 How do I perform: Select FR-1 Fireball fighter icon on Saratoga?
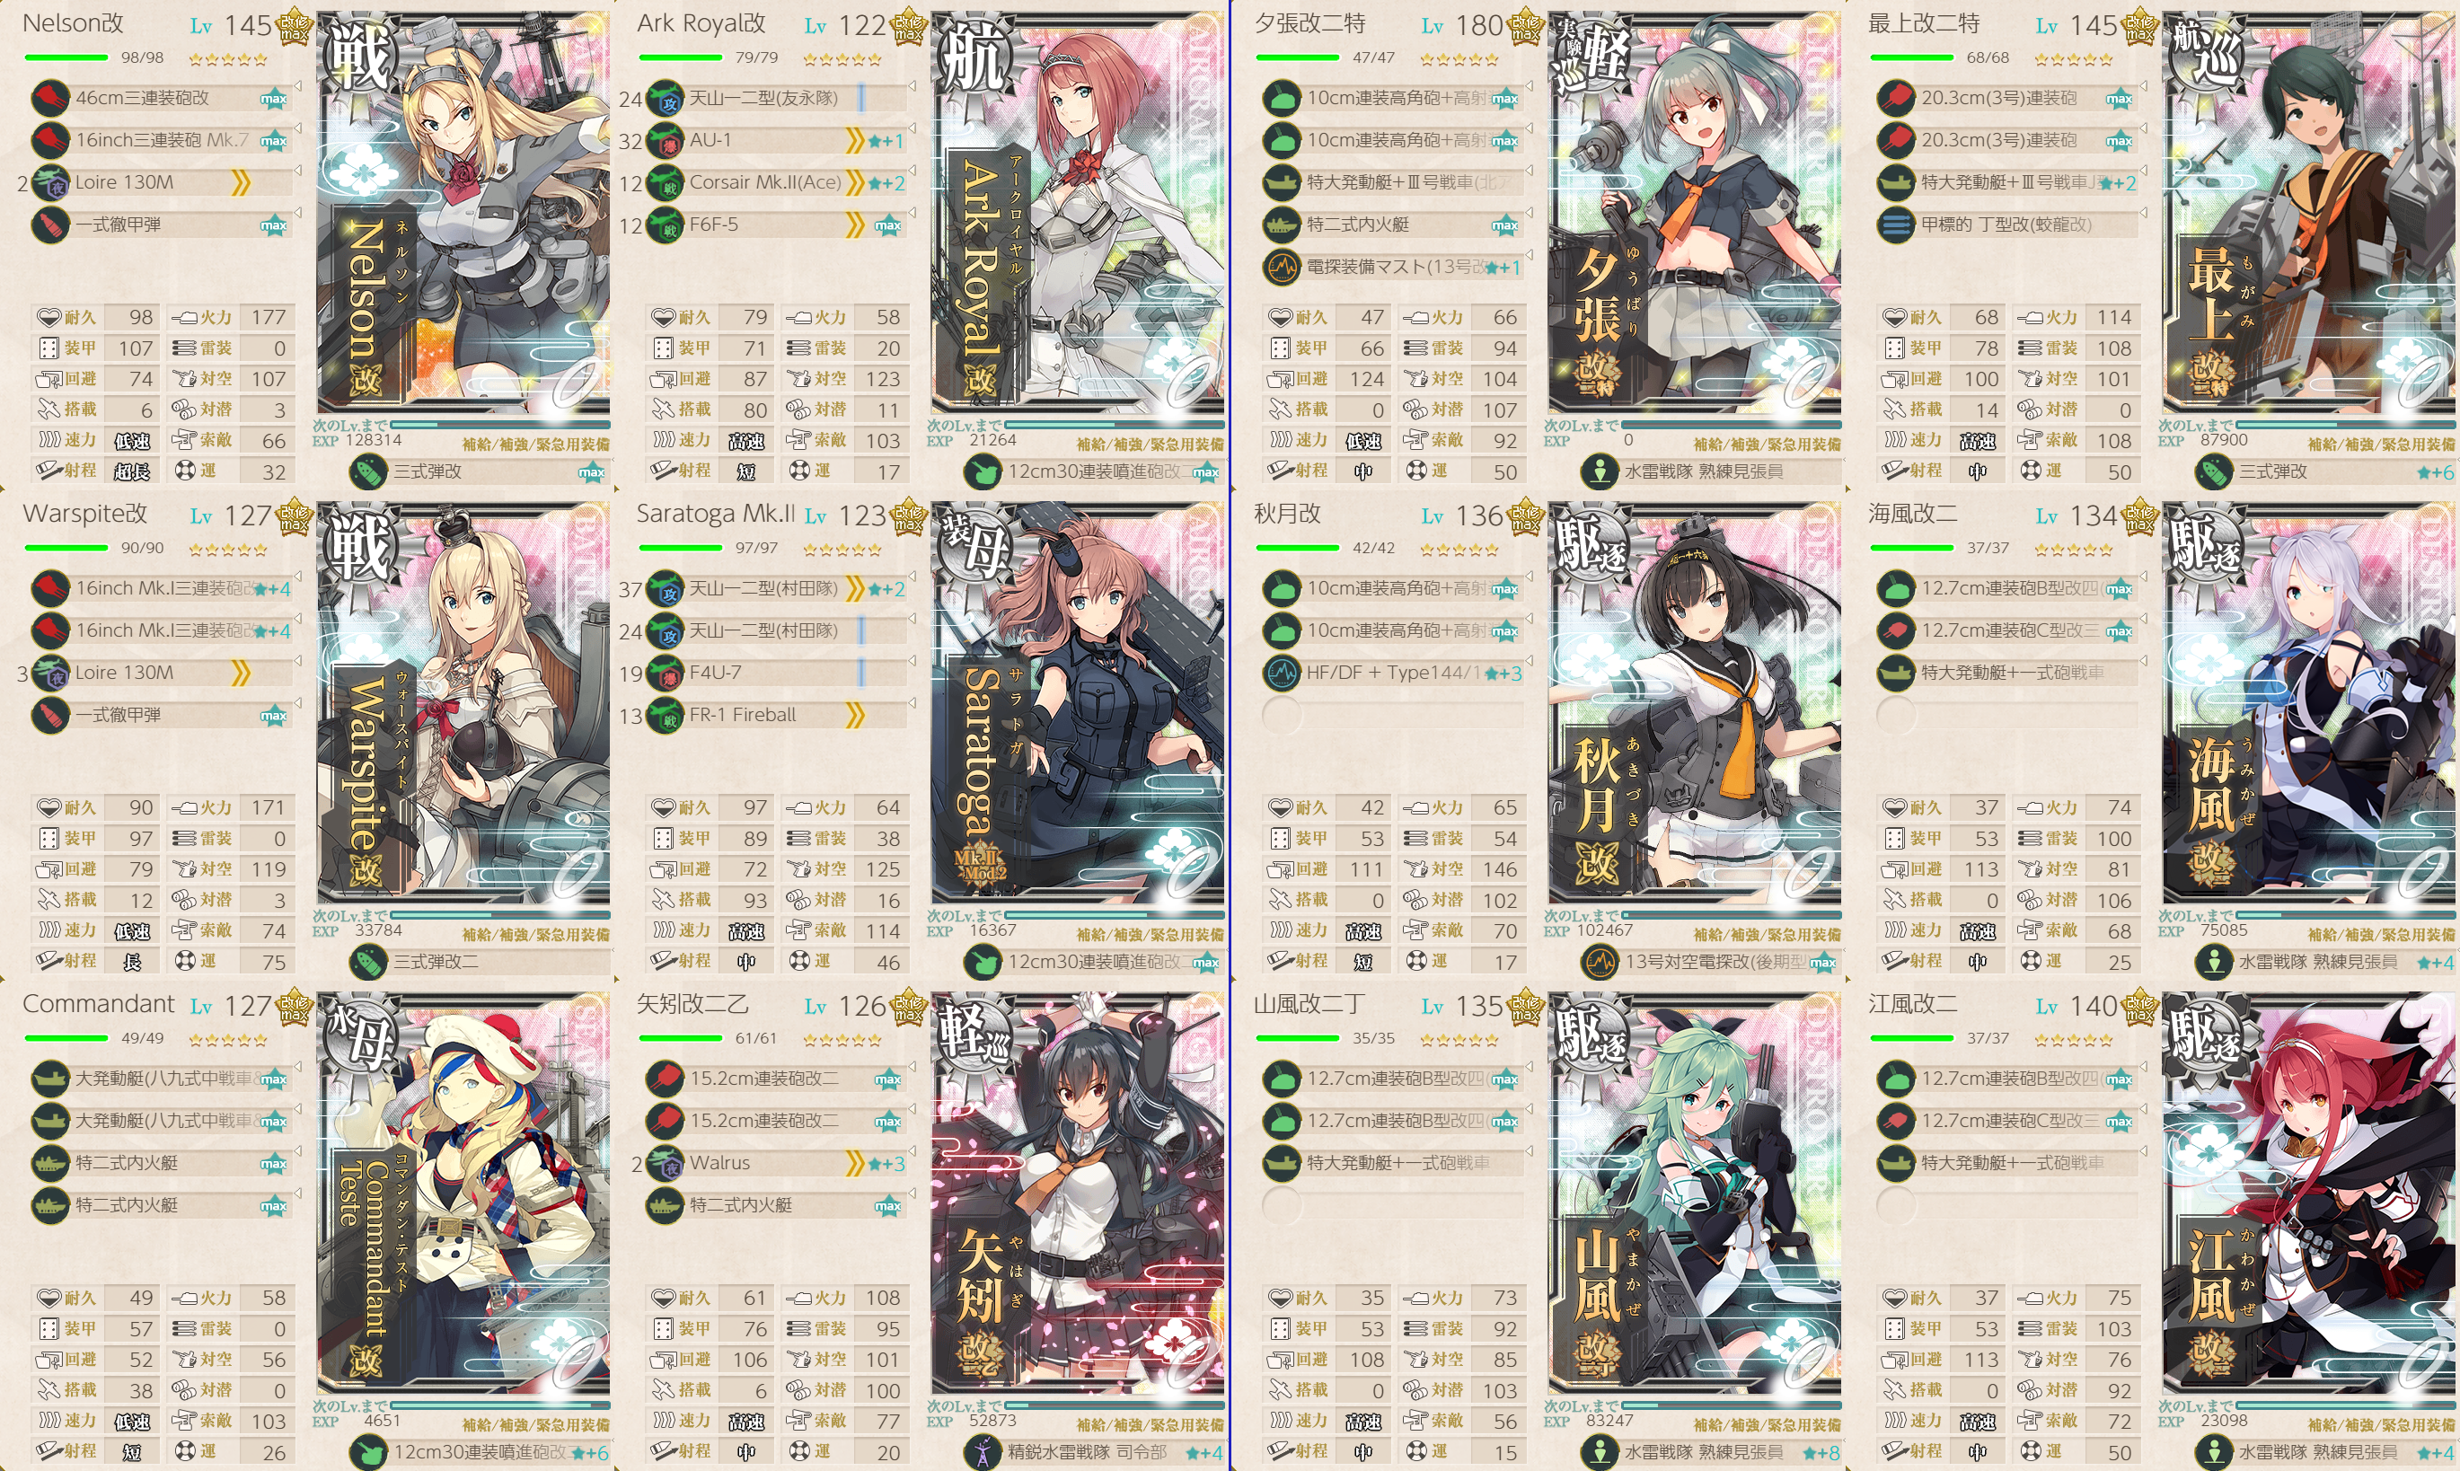[x=665, y=716]
